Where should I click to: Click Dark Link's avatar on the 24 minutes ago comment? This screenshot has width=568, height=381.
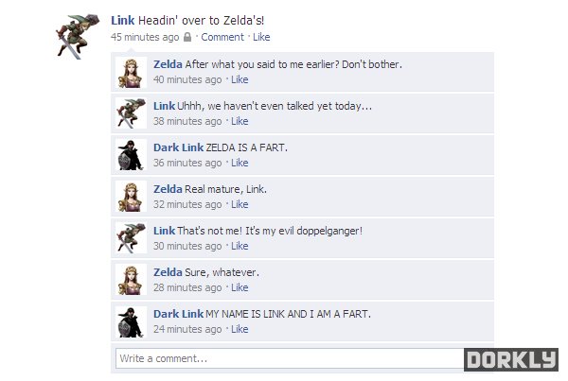(x=131, y=321)
